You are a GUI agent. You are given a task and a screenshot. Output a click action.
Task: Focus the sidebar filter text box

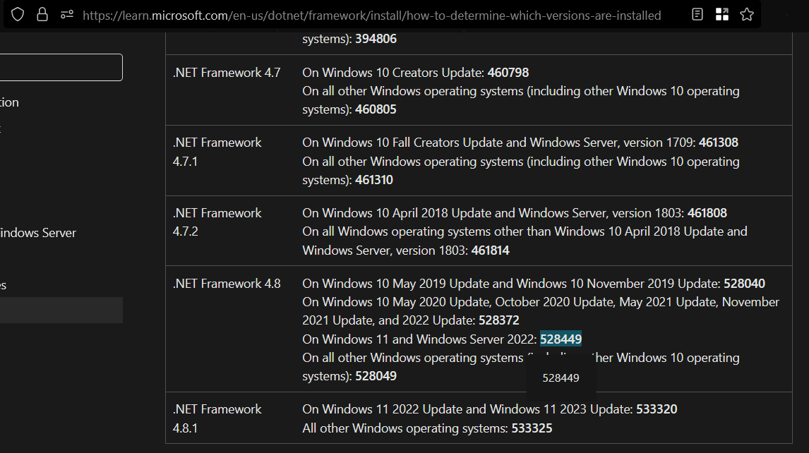[60, 67]
